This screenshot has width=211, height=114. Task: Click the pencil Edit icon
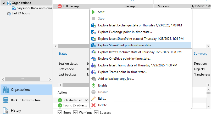(x=93, y=99)
